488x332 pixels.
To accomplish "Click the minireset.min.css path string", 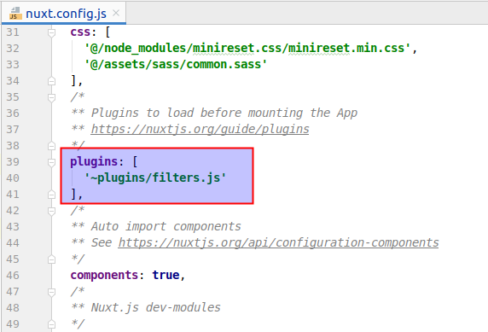I will point(247,49).
